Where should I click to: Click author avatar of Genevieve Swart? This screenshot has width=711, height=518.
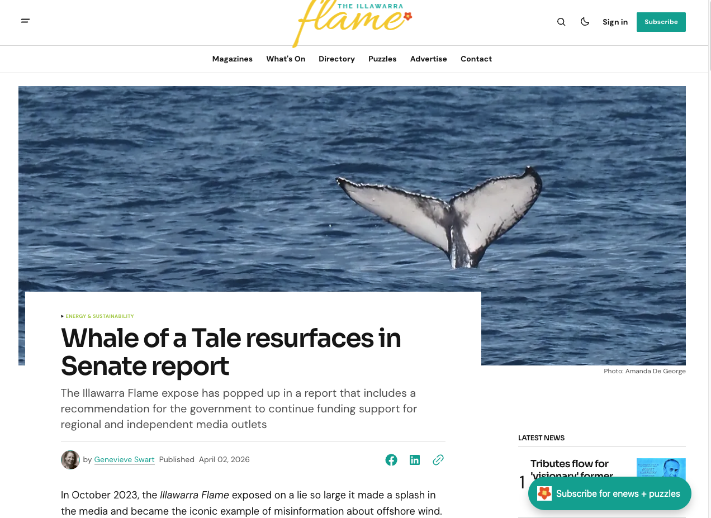coord(70,460)
